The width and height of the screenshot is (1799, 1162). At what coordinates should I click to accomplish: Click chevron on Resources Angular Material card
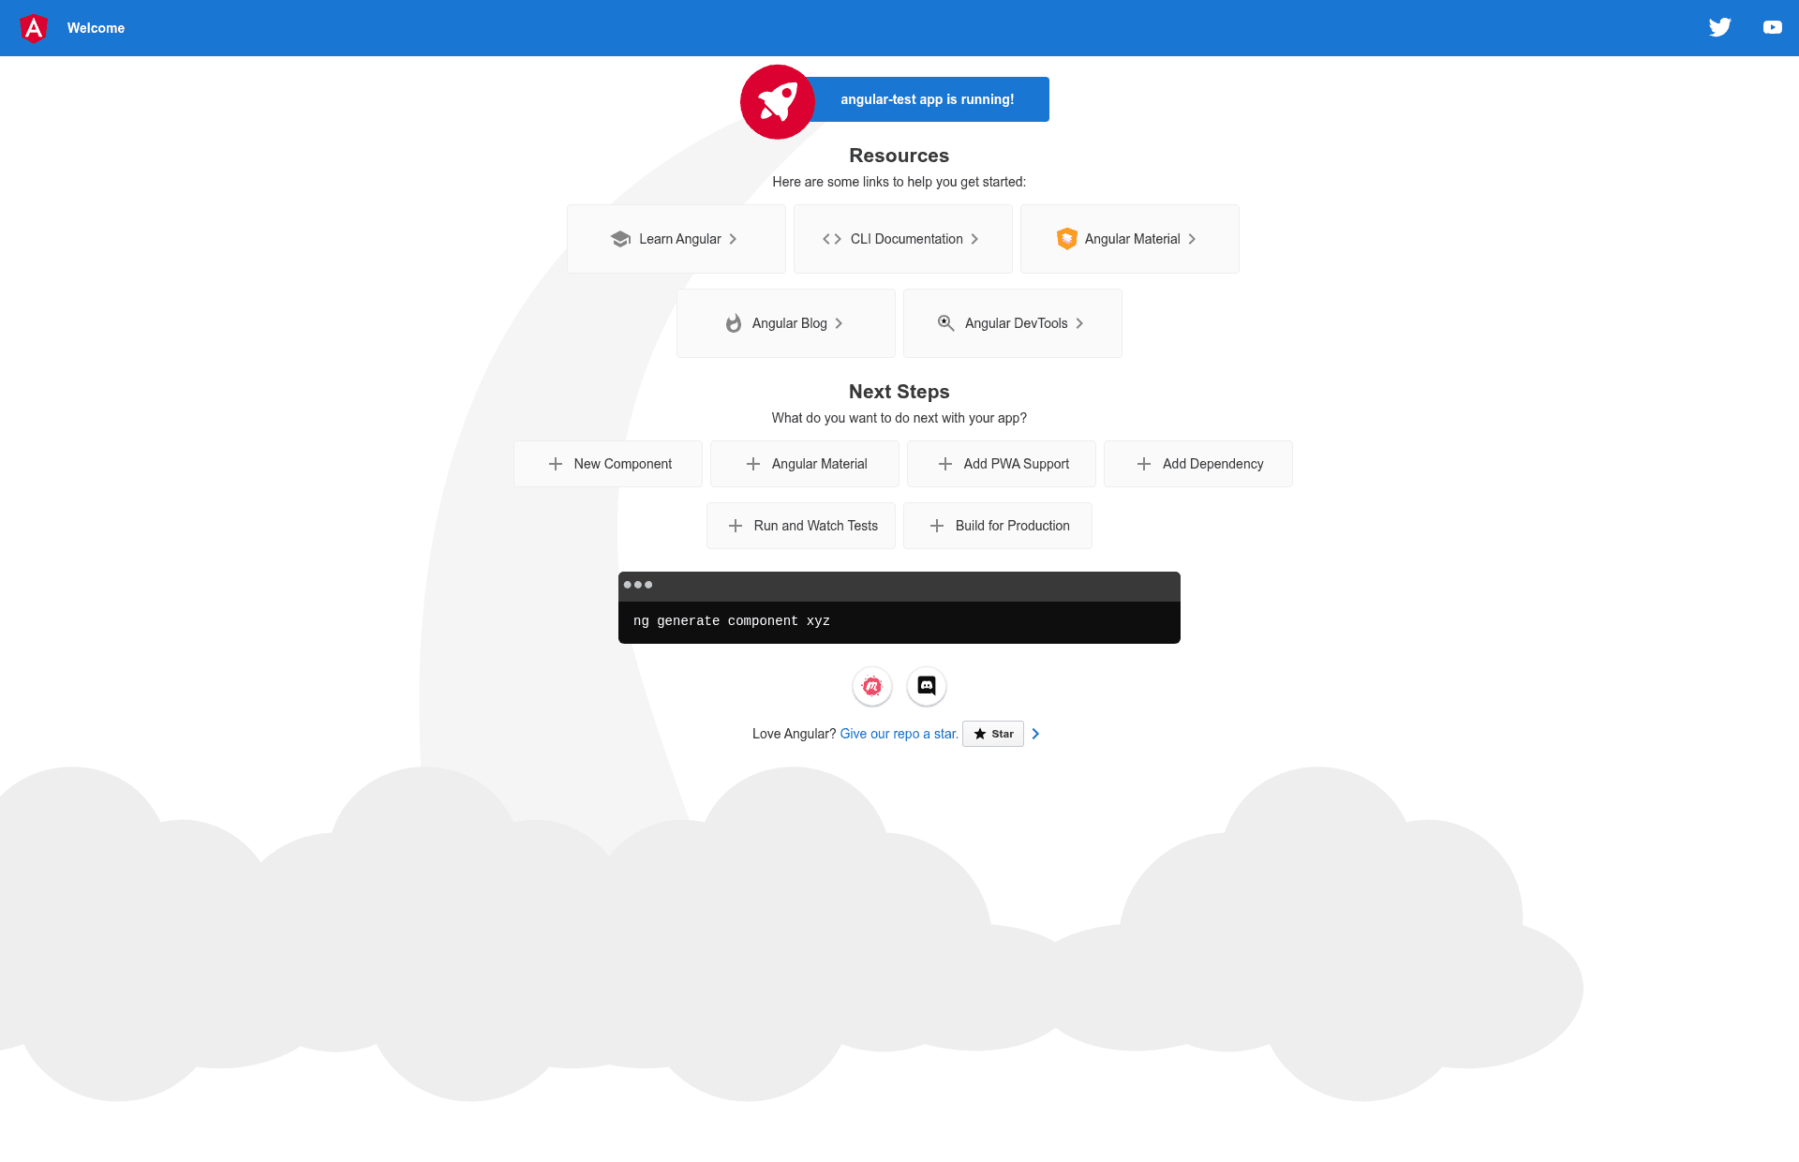pyautogui.click(x=1192, y=239)
